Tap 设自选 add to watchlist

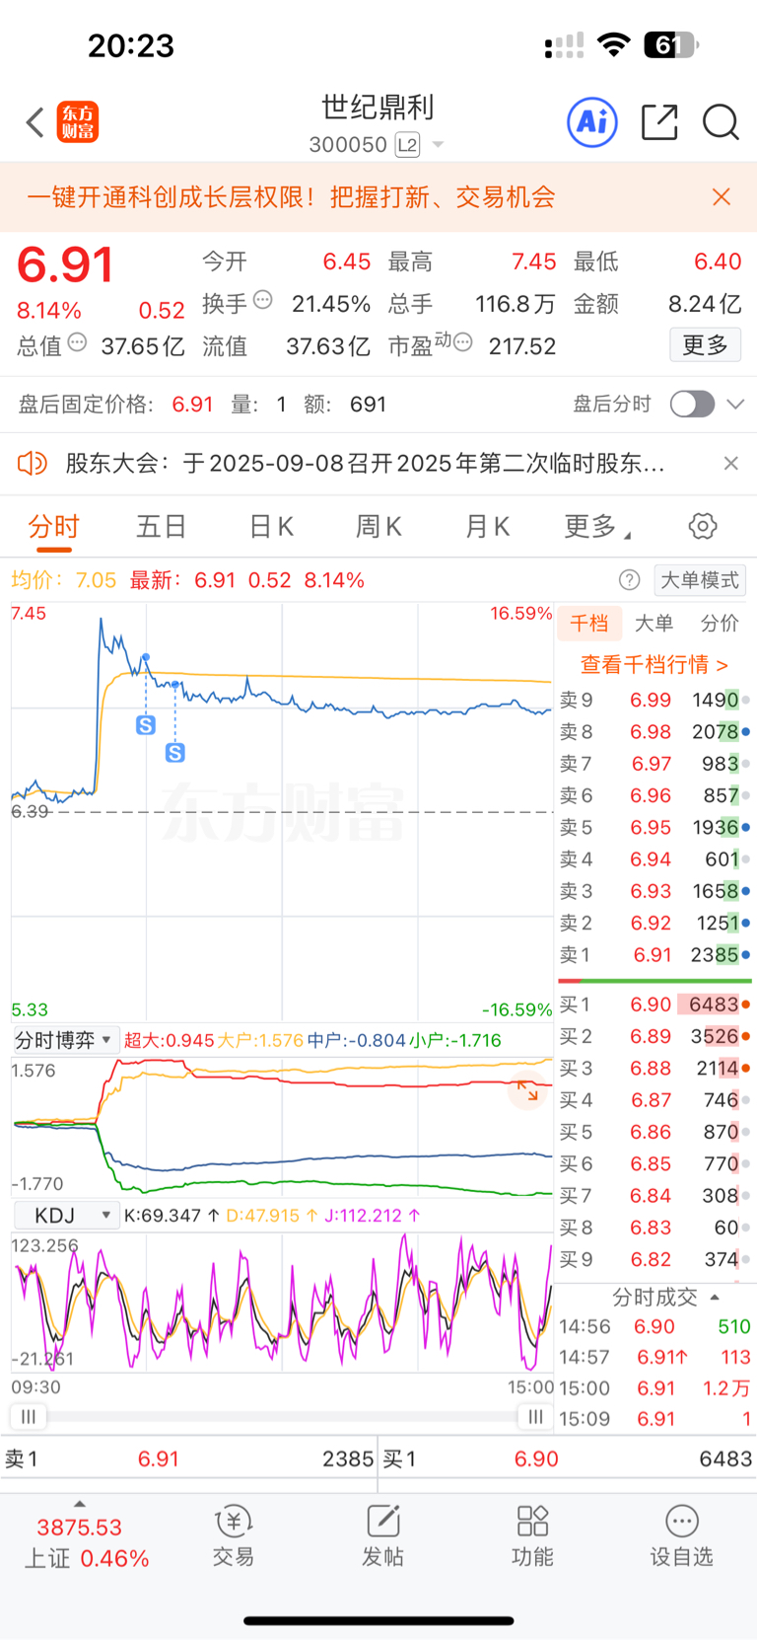tap(681, 1535)
